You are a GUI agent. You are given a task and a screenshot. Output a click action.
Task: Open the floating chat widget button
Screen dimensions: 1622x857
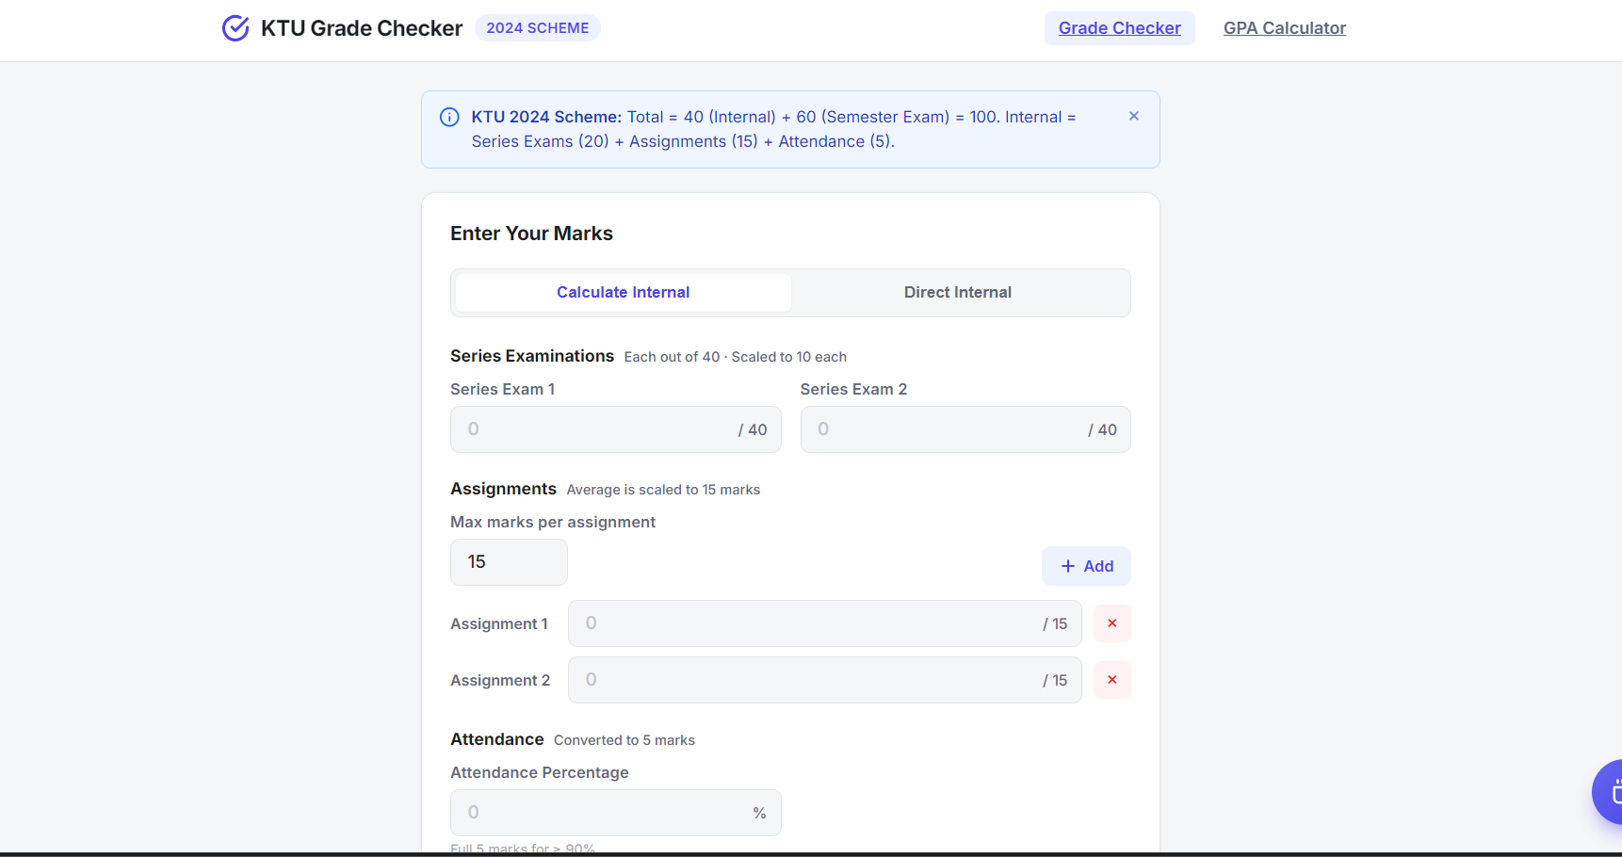click(x=1608, y=792)
